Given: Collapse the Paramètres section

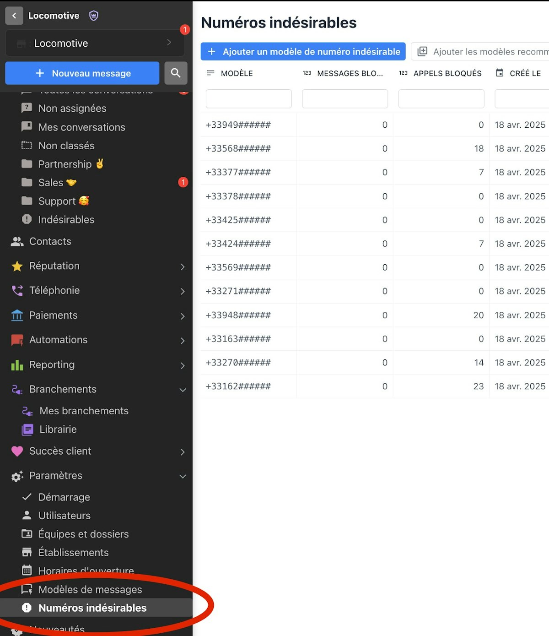Looking at the screenshot, I should coord(183,476).
